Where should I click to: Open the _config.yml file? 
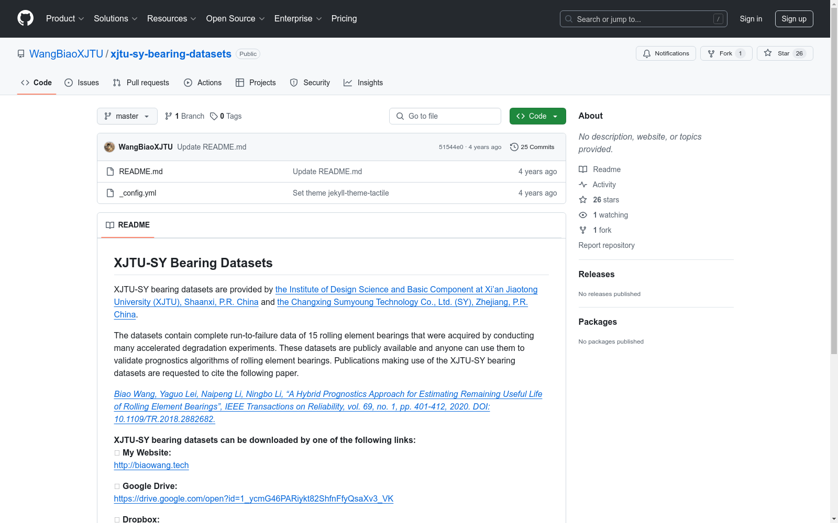138,193
